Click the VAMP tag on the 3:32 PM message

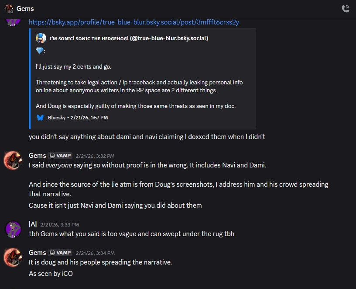pyautogui.click(x=60, y=155)
